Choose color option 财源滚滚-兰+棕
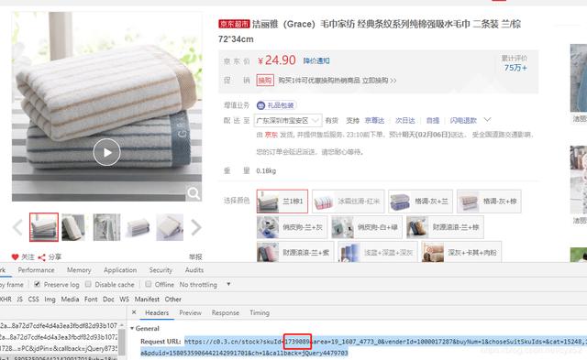 [x=445, y=227]
